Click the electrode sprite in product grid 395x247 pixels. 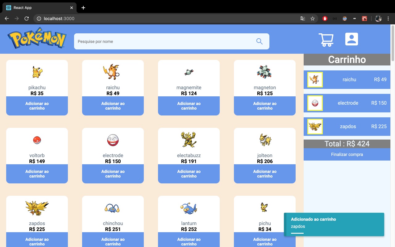point(113,140)
